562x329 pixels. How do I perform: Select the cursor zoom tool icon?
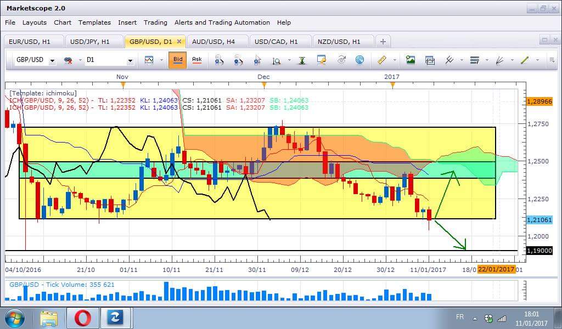click(257, 60)
